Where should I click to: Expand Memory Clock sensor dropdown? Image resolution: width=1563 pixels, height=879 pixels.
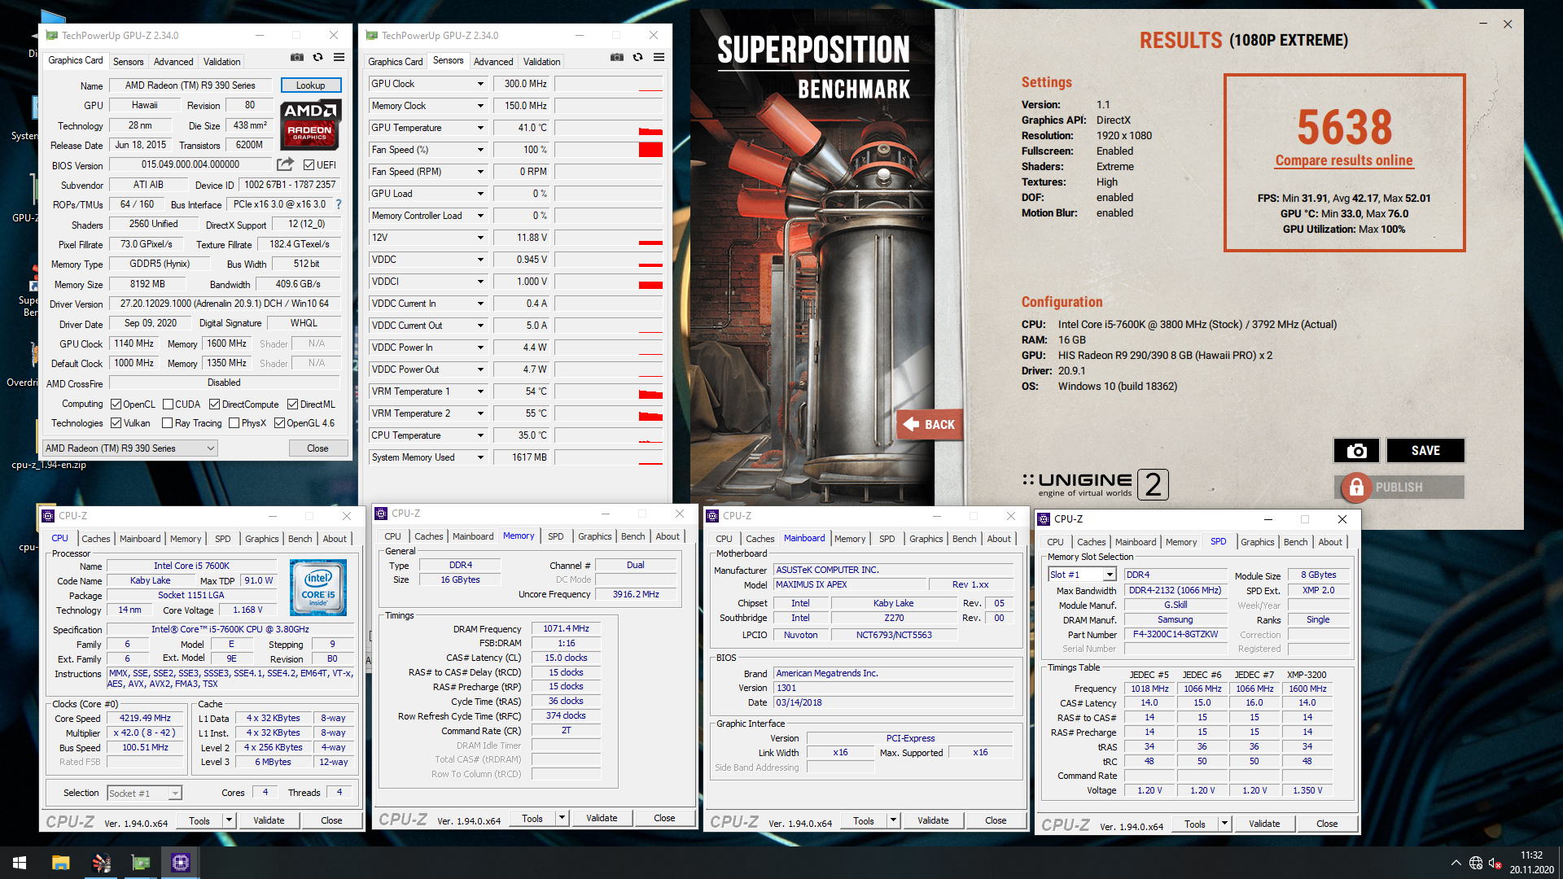click(480, 106)
